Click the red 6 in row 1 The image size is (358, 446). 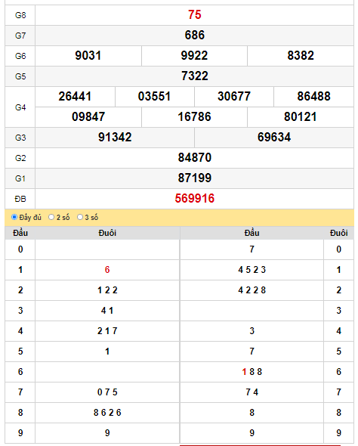[x=107, y=270]
